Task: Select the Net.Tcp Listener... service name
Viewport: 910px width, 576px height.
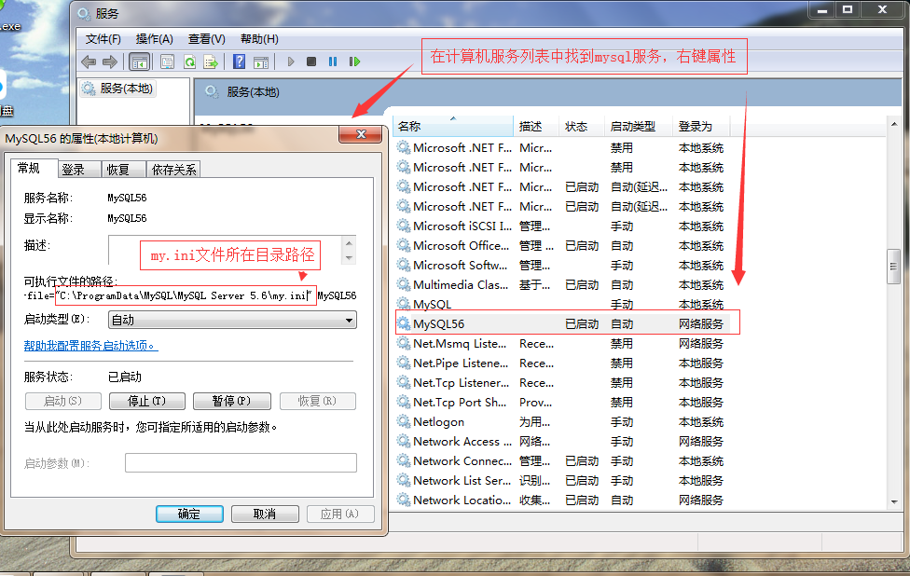Action: coord(462,383)
